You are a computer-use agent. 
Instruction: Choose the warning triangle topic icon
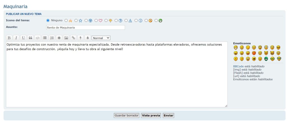tap(126, 20)
